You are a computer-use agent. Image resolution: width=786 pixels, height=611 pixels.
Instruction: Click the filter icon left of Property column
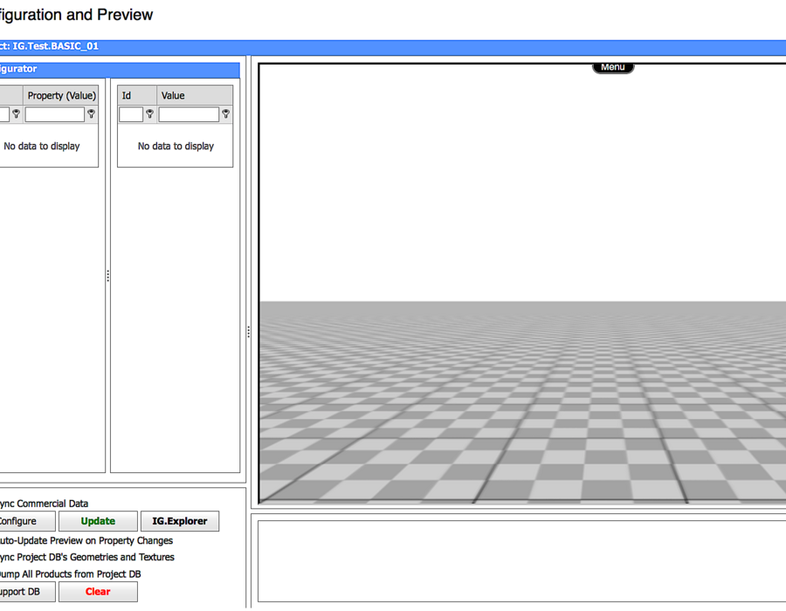pos(16,114)
